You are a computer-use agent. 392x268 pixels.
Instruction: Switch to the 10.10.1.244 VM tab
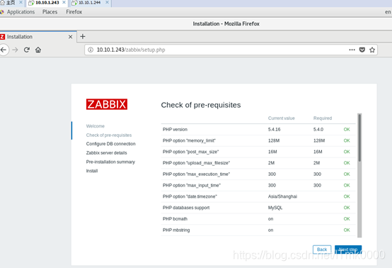tap(89, 3)
